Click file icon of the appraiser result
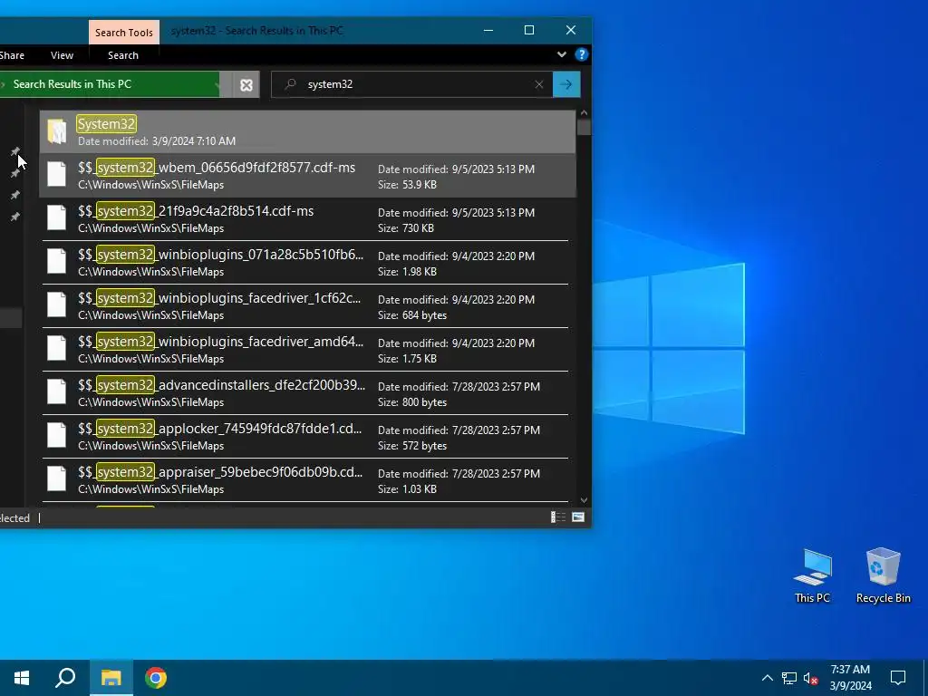Viewport: 928px width, 696px height. (57, 478)
